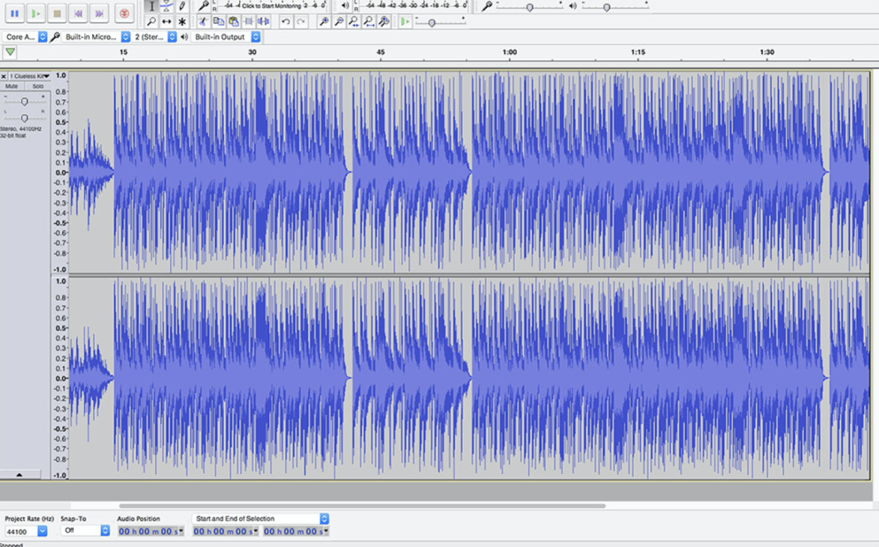
Task: Select the Envelope tool
Action: [167, 6]
